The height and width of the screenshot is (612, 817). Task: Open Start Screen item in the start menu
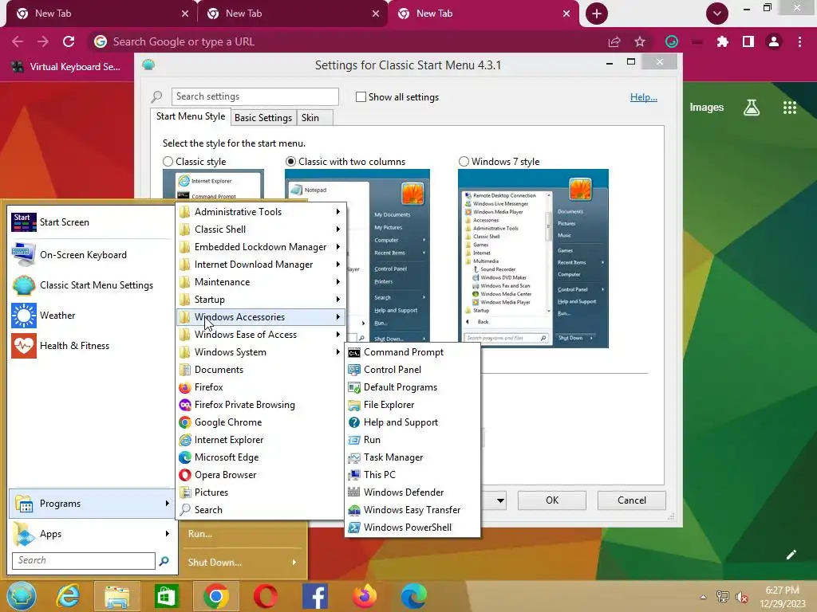pyautogui.click(x=91, y=222)
